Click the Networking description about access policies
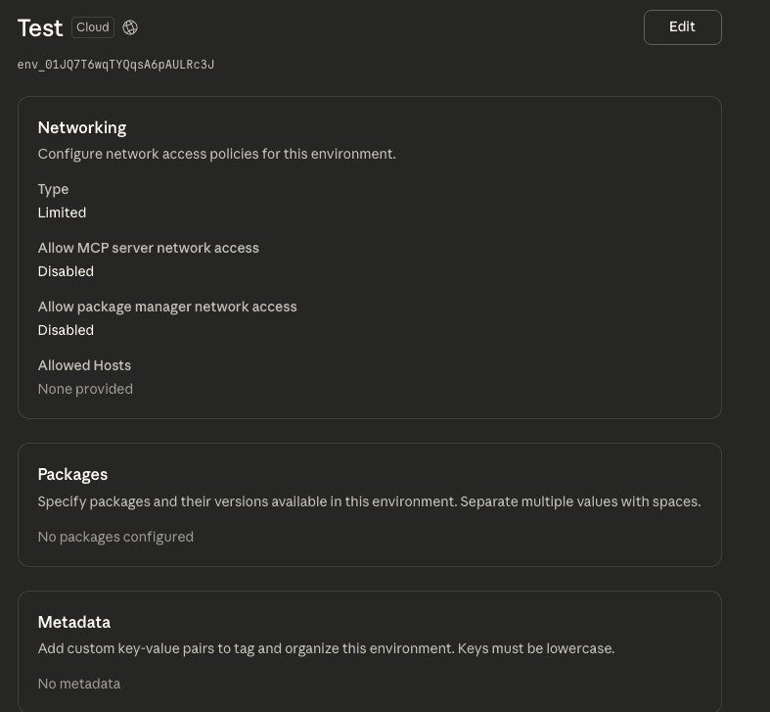The image size is (770, 712). (x=216, y=154)
